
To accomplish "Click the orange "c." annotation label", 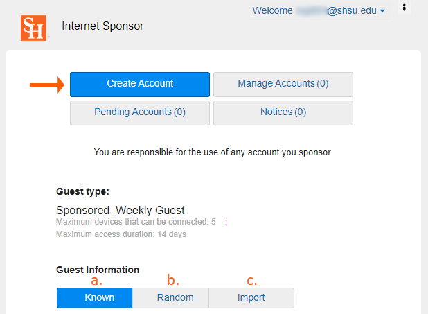I will coord(251,281).
